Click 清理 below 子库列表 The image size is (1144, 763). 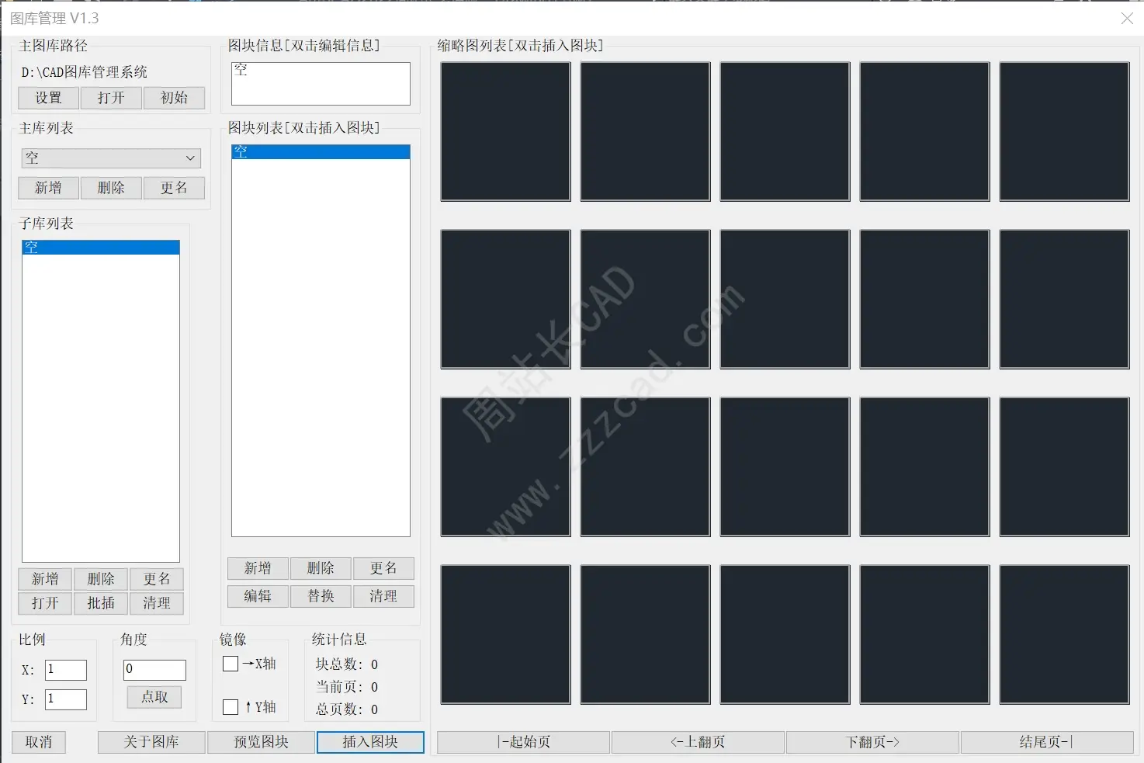point(156,603)
